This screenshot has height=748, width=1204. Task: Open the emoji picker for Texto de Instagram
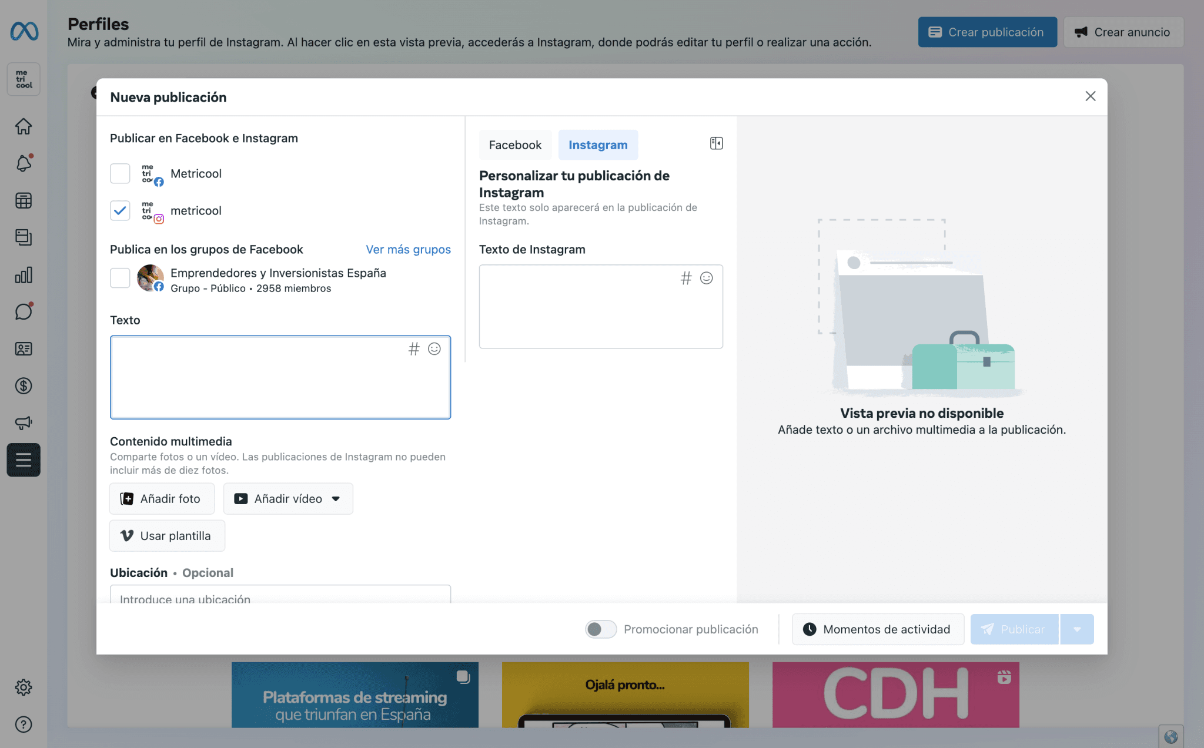[706, 279]
